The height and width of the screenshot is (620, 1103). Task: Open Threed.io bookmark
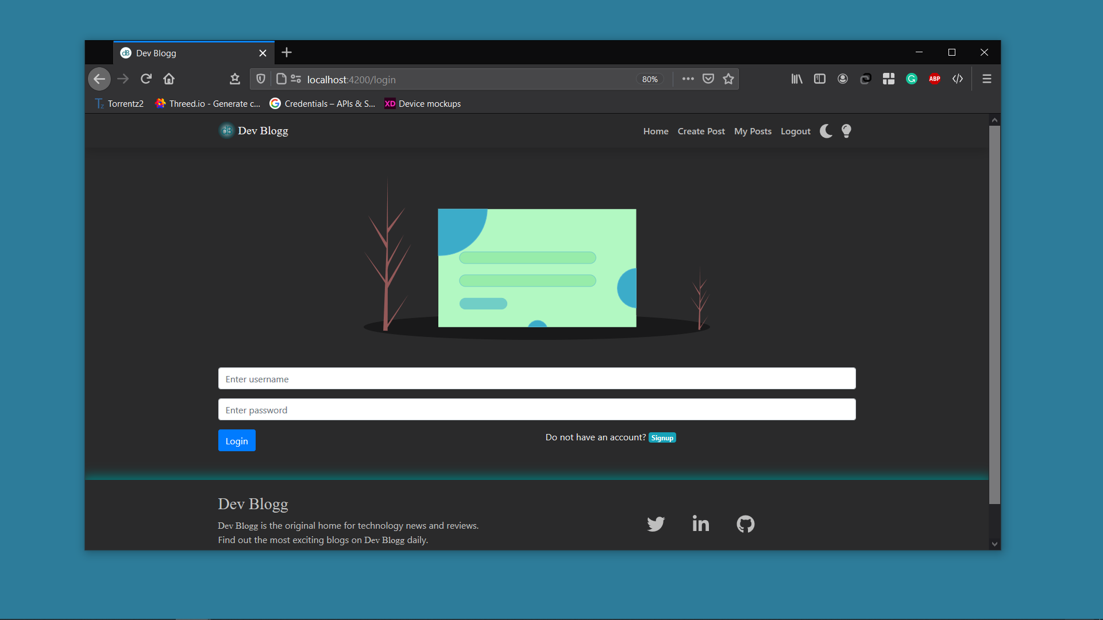(208, 104)
